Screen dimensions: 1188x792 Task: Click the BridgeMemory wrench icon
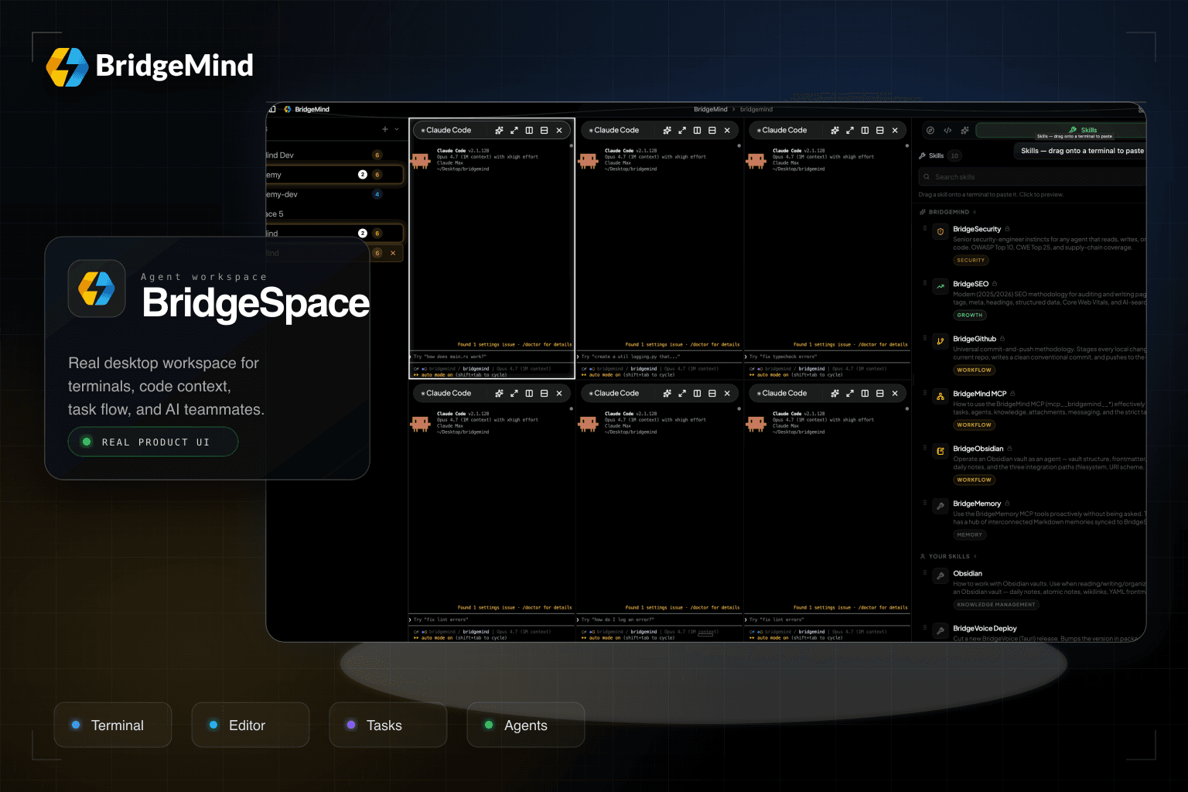click(x=940, y=506)
